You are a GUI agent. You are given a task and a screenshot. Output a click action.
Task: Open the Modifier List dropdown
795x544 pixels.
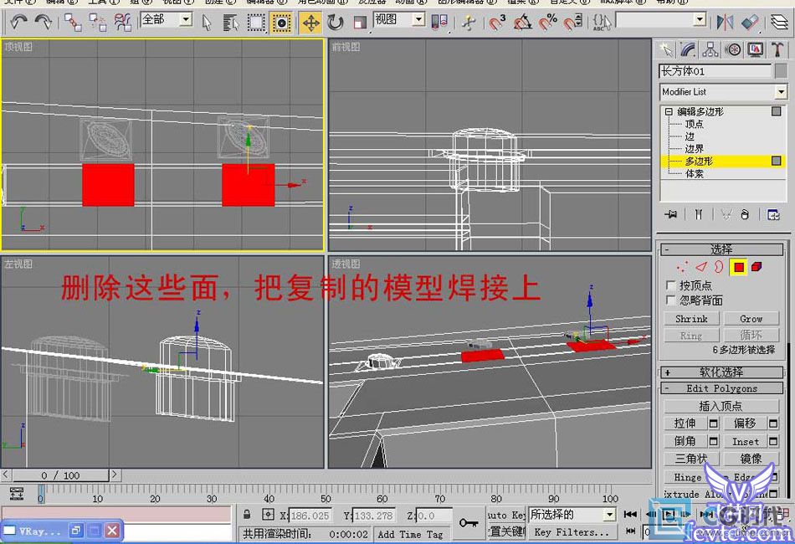point(781,92)
